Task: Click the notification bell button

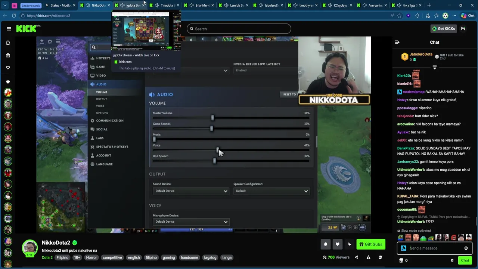Action: click(x=325, y=244)
